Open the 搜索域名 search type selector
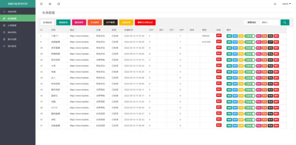Viewport: 296px width, 145px height. pos(252,22)
